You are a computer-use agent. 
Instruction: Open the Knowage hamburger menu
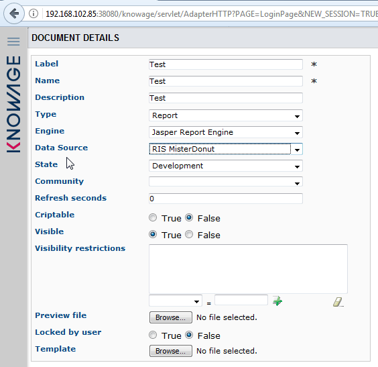pos(13,42)
